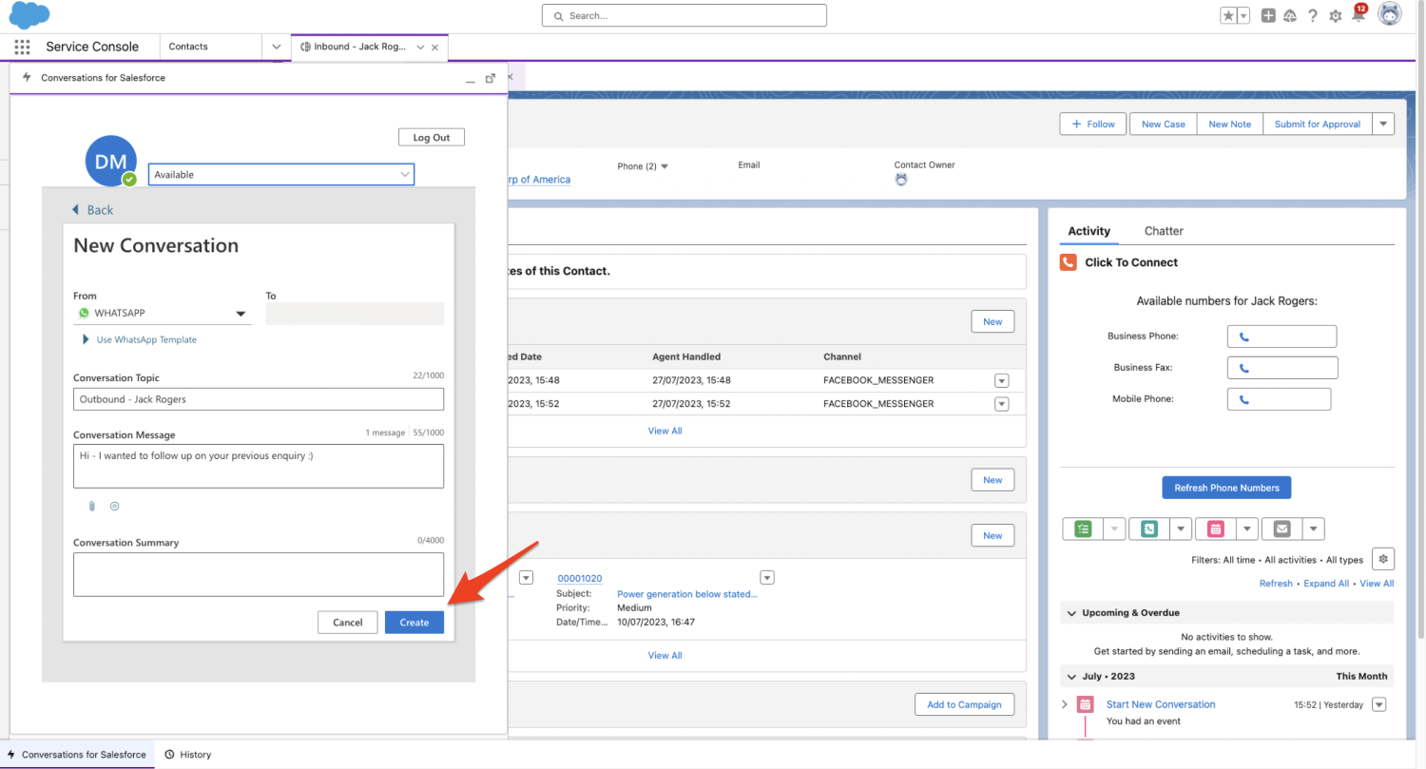Open the user profile avatar
This screenshot has height=769, width=1426.
point(1389,14)
